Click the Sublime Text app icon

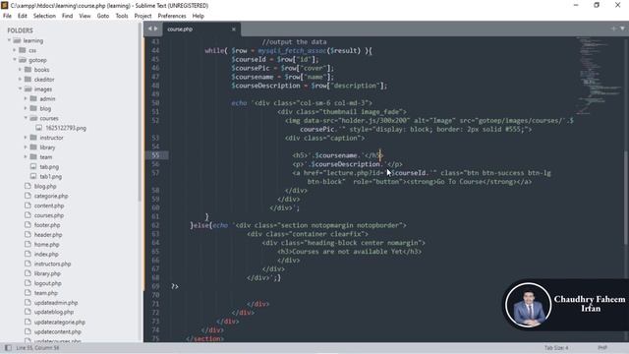(5, 5)
